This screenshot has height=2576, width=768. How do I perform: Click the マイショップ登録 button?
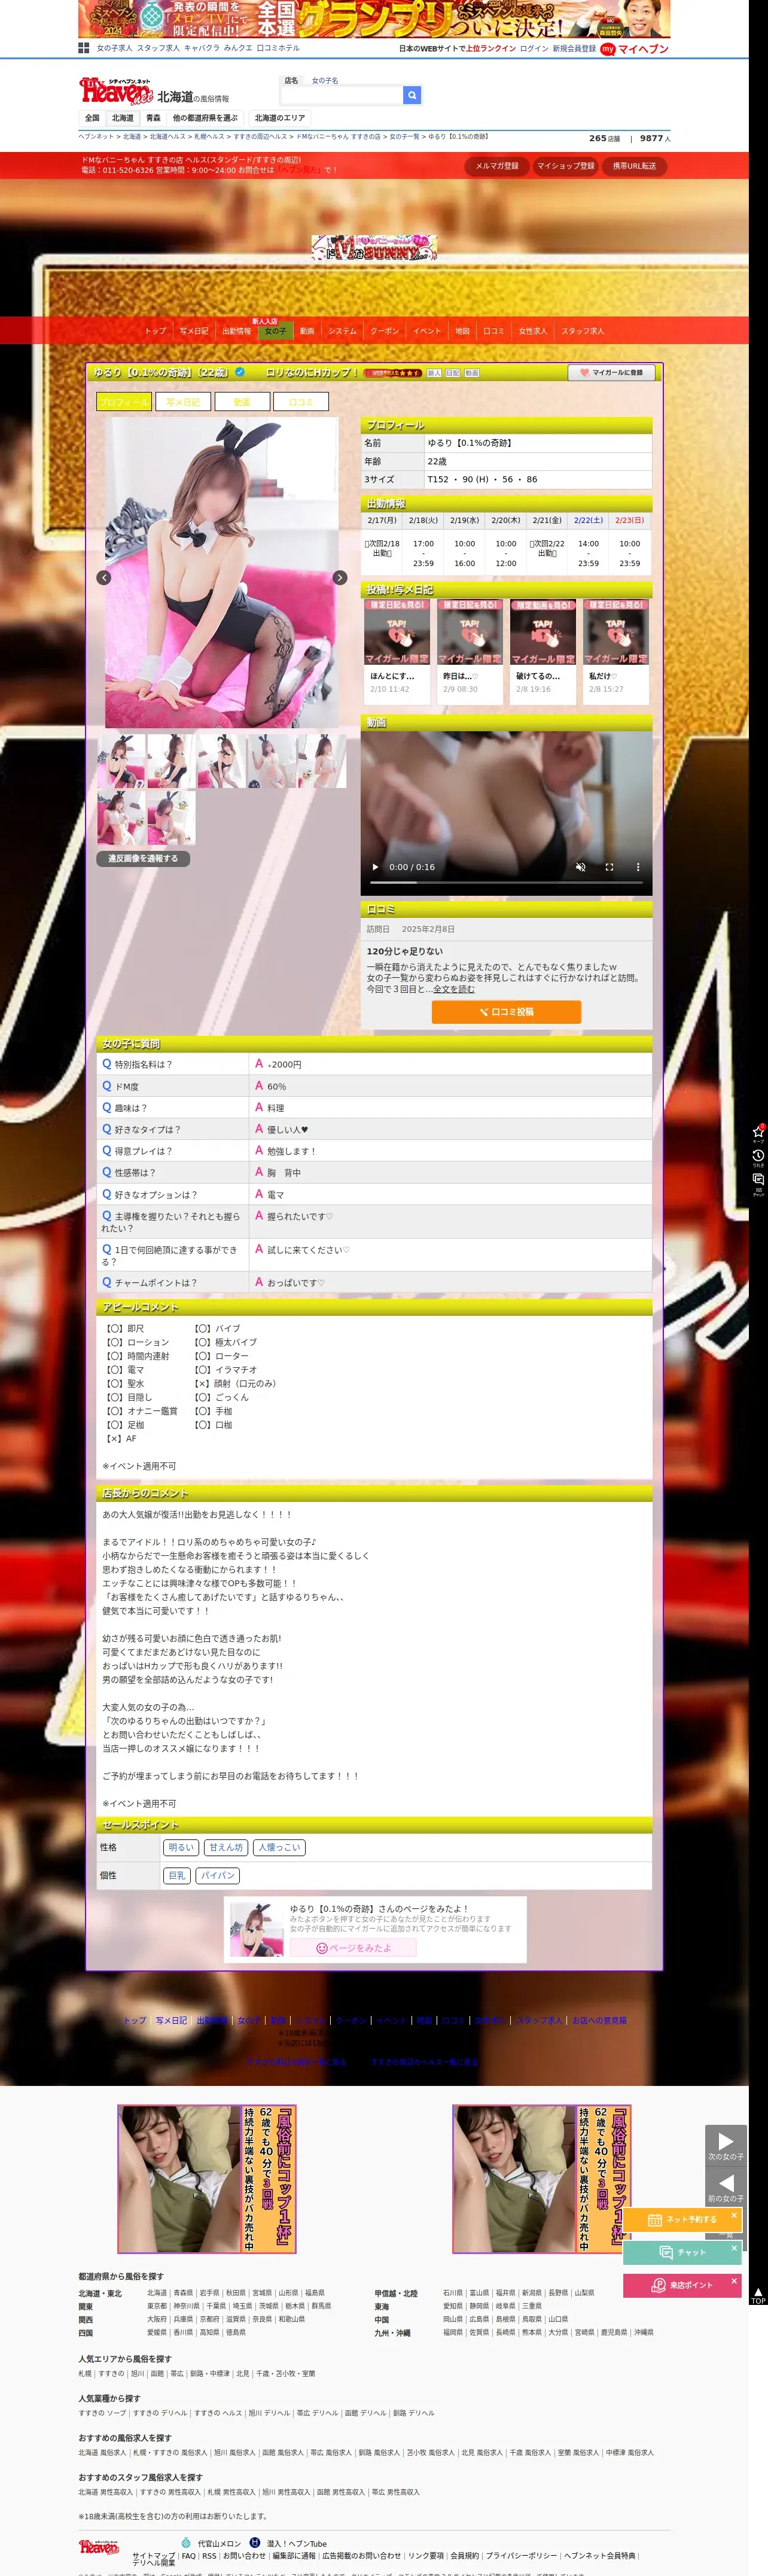tap(565, 166)
